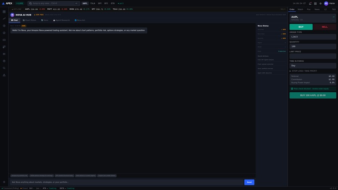Click the last suggested prompt chip above the chat input
This screenshot has height=190, width=338.
(107, 176)
